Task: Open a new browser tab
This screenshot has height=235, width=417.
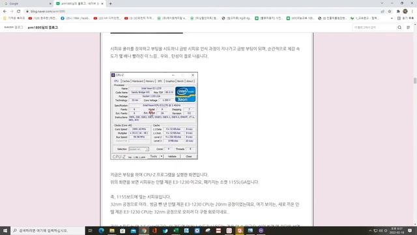Action: 110,4
